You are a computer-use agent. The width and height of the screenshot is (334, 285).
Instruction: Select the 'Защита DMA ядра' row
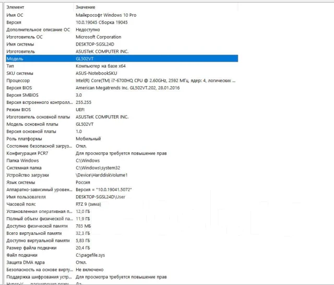(122, 263)
